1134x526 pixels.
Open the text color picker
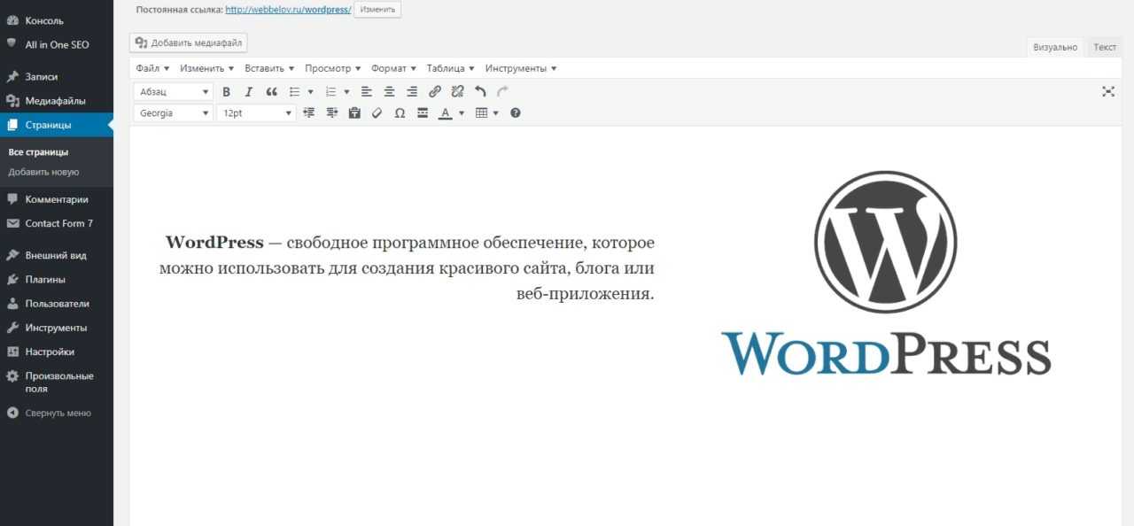(462, 112)
